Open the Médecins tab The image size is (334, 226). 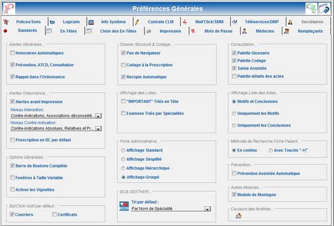tap(265, 31)
